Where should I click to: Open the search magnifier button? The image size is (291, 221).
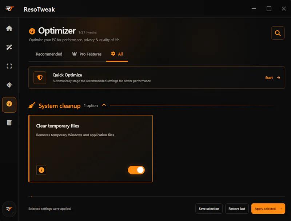click(x=278, y=33)
